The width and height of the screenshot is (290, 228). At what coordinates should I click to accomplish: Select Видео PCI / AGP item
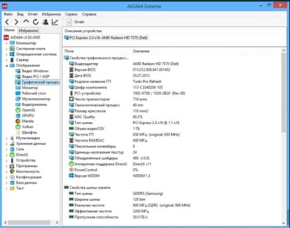(x=36, y=77)
